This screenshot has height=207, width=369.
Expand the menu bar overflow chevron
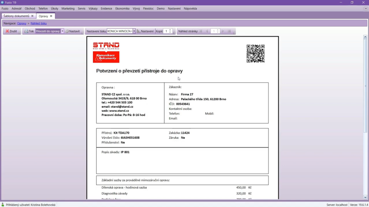[x=366, y=9]
